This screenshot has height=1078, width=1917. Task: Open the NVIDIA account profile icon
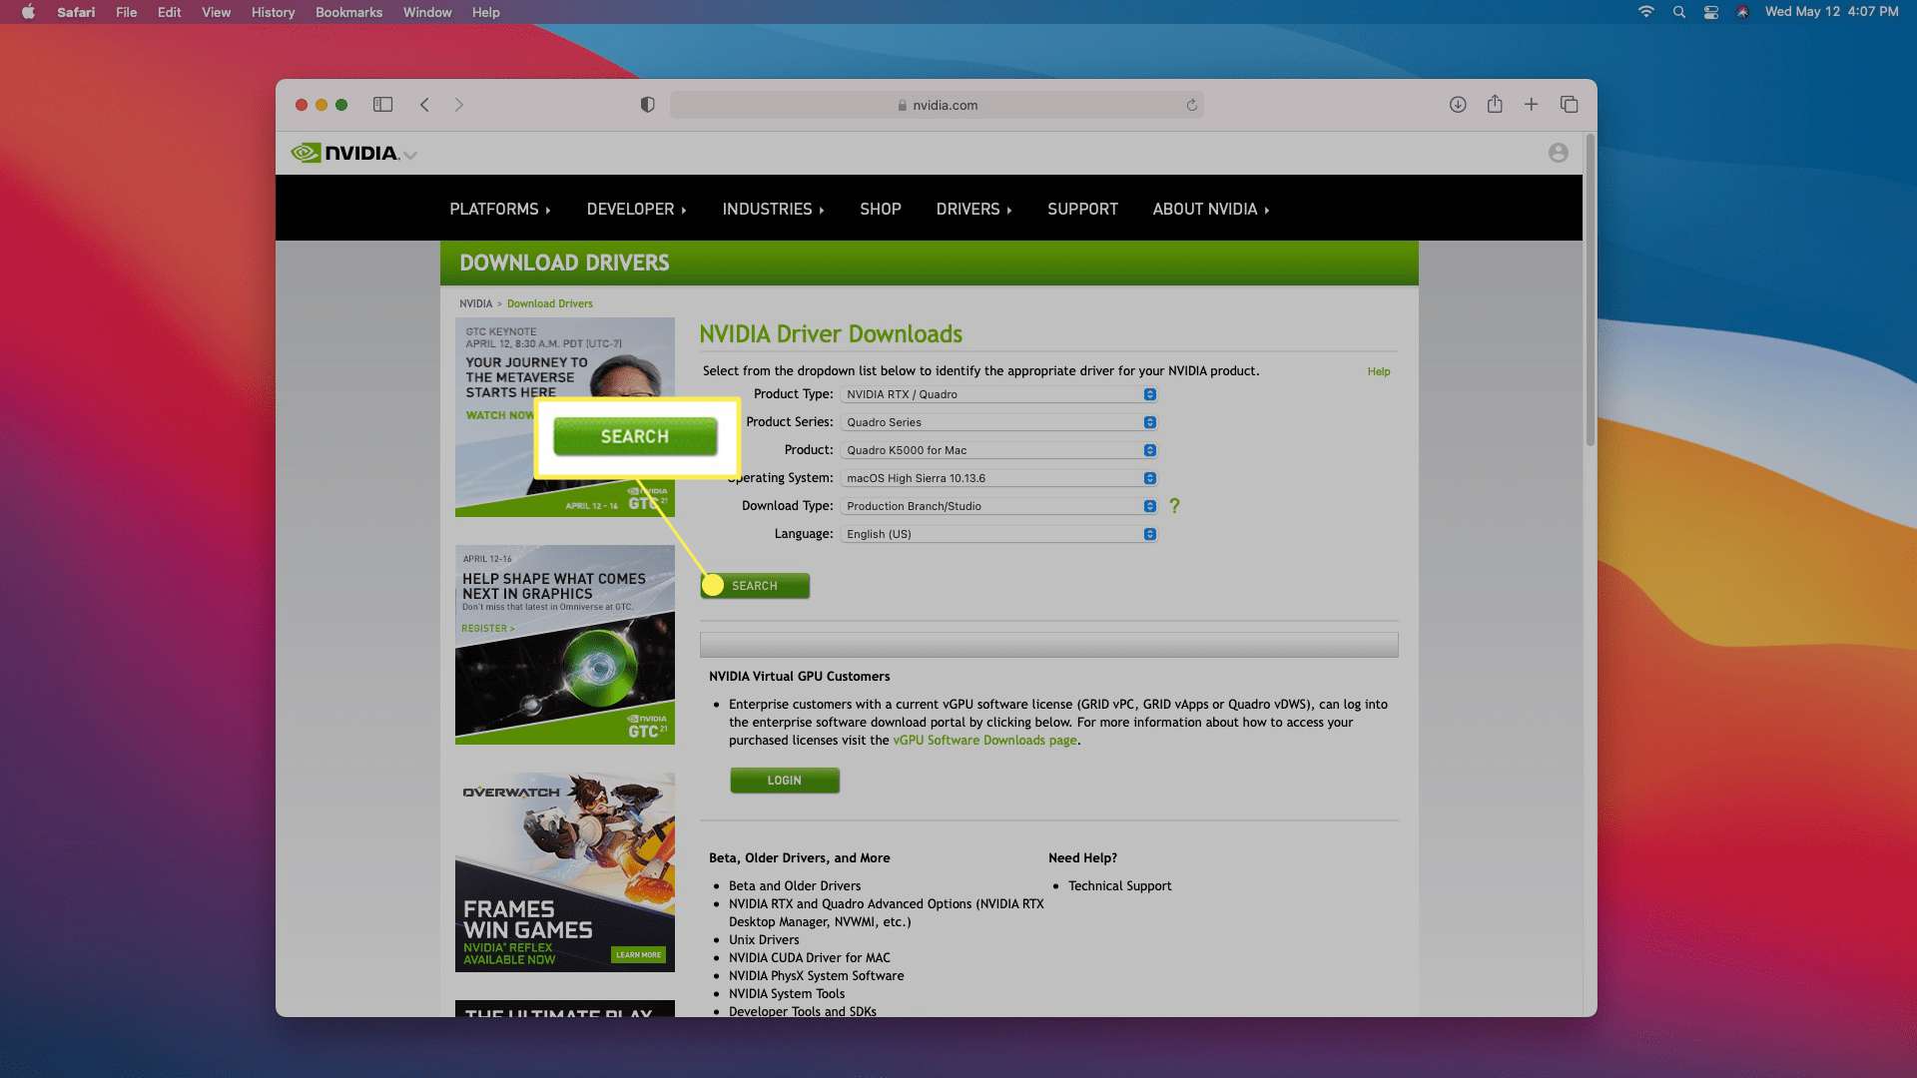[x=1558, y=153]
